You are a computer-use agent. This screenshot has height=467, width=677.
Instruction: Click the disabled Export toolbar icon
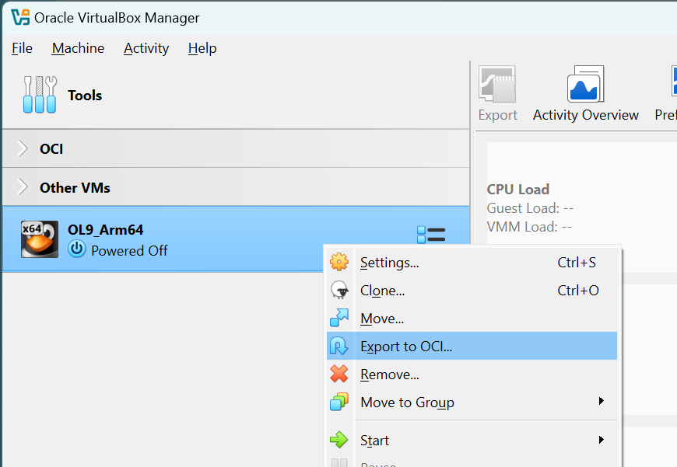click(x=497, y=85)
